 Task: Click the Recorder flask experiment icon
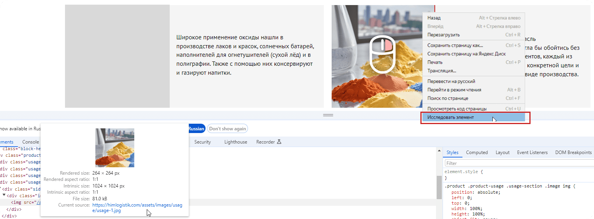279,142
